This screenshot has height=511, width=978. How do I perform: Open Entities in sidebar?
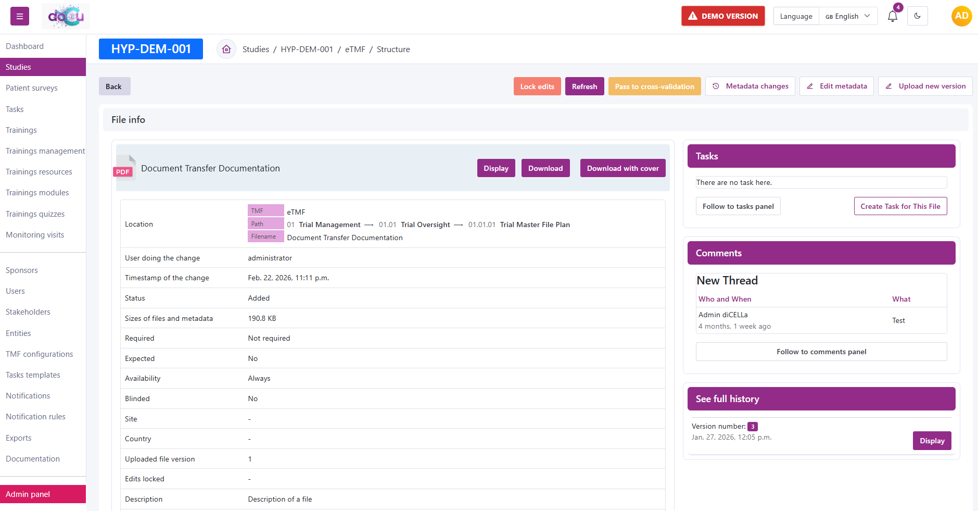click(x=43, y=333)
